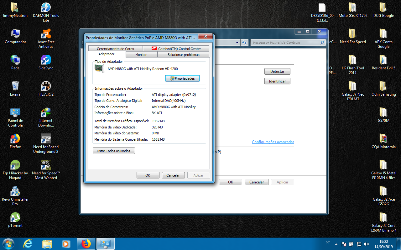Open DAEMON Tools Lite shortcut

[x=46, y=12]
